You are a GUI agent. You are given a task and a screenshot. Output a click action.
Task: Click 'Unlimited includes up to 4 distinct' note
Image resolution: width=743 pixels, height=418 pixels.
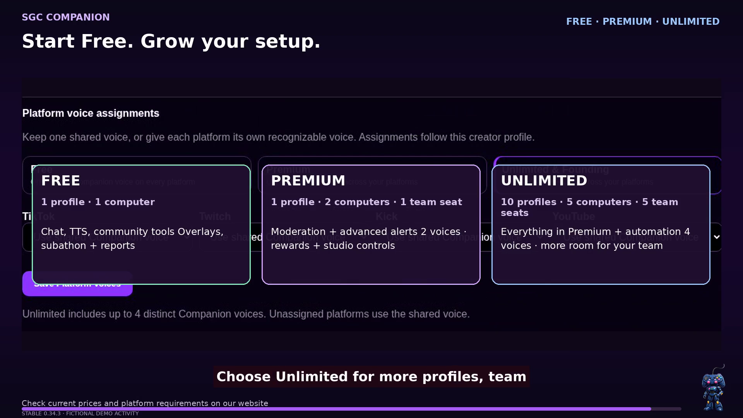pyautogui.click(x=246, y=314)
